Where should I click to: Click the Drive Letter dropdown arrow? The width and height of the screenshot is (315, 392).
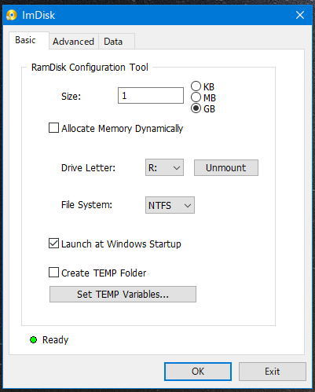177,167
